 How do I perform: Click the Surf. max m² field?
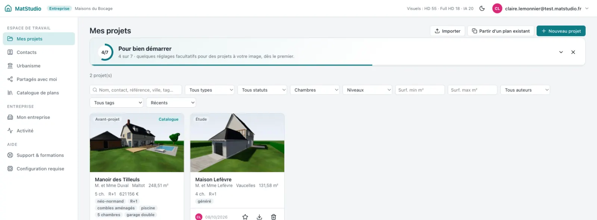tap(473, 90)
